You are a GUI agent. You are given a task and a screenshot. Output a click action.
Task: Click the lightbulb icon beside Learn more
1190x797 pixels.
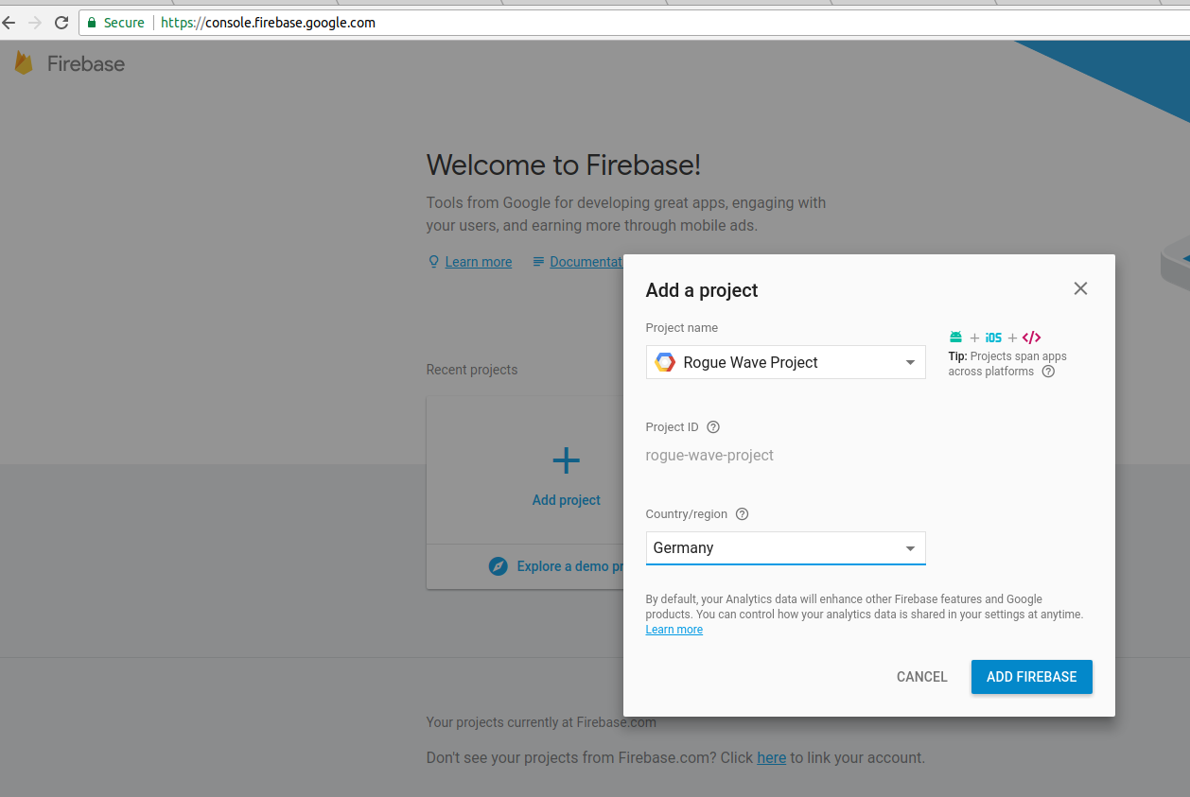pos(433,262)
